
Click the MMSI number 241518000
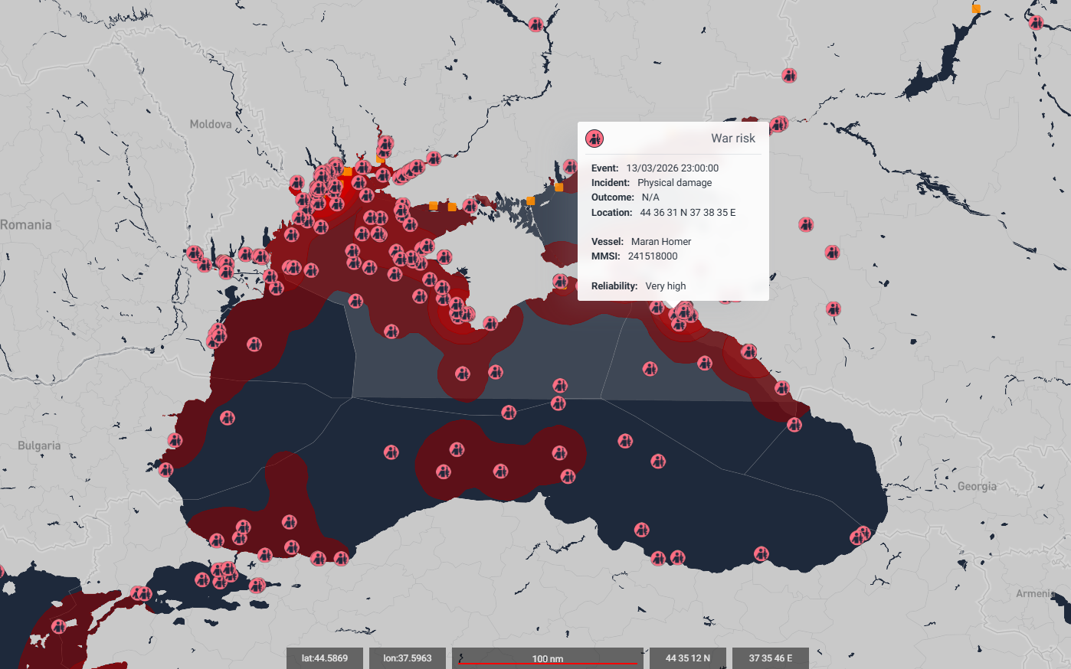click(652, 256)
